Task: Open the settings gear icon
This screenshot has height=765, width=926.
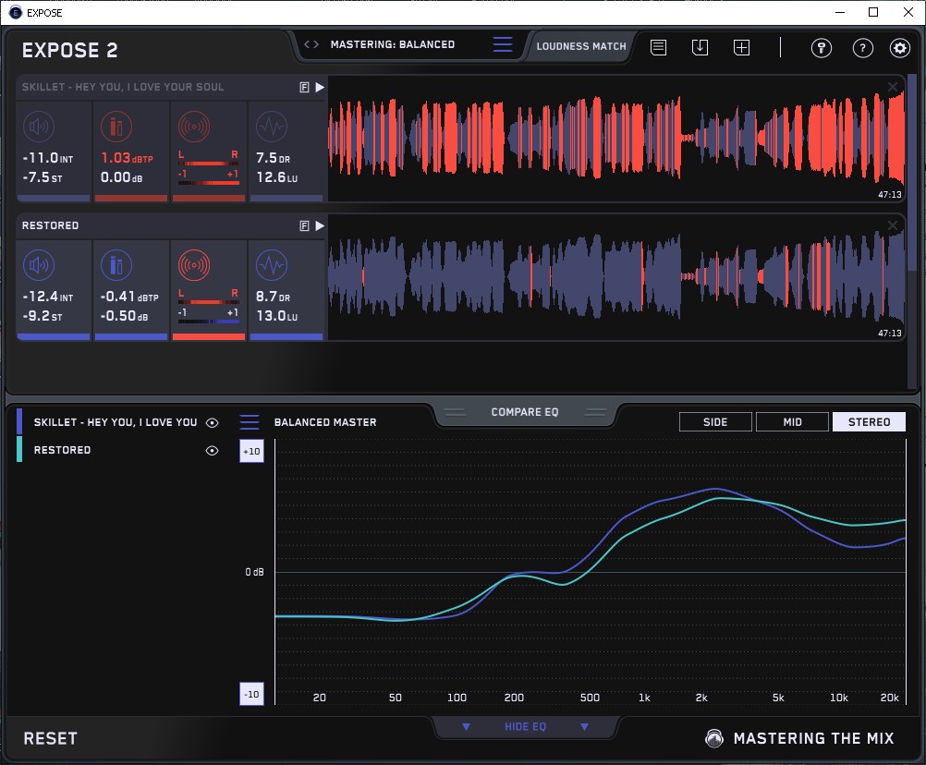Action: pos(900,48)
